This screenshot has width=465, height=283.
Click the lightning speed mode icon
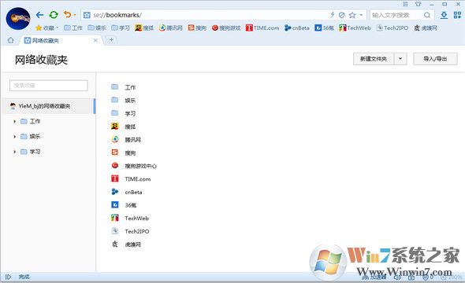333,15
